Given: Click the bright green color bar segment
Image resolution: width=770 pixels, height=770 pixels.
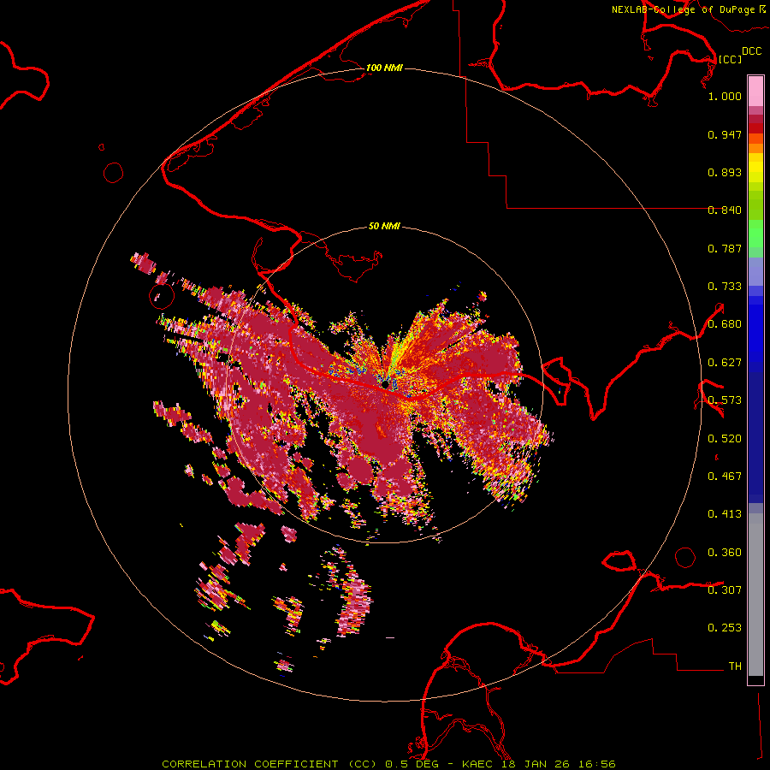Looking at the screenshot, I should click(755, 234).
